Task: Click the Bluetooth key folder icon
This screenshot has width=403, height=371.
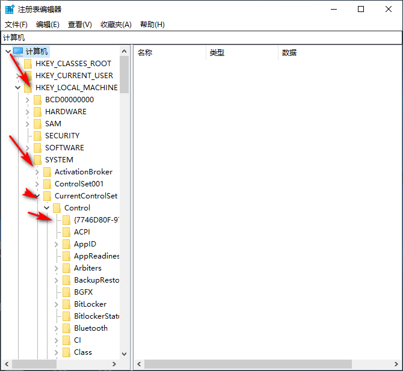Action: pos(67,328)
